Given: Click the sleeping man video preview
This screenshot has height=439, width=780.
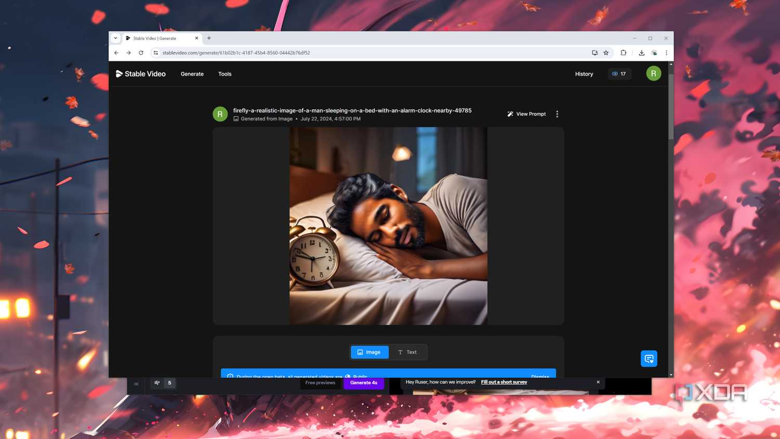Looking at the screenshot, I should point(388,226).
